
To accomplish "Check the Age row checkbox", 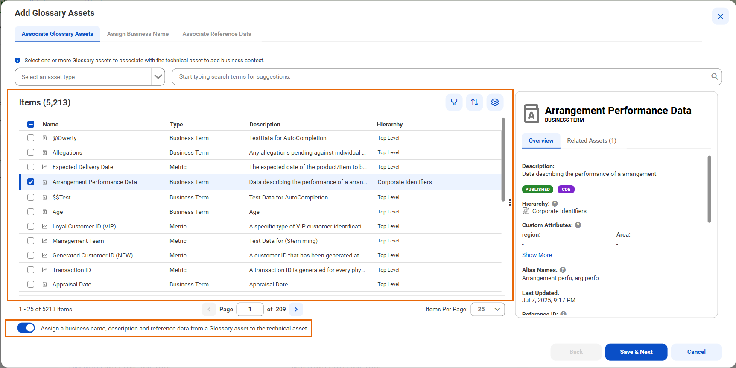I will tap(31, 212).
